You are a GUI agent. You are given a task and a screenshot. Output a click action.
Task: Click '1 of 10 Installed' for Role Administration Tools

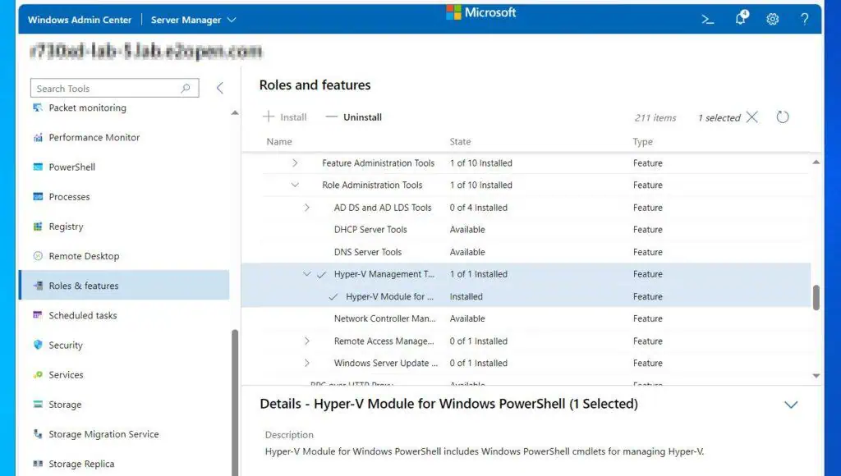coord(481,185)
